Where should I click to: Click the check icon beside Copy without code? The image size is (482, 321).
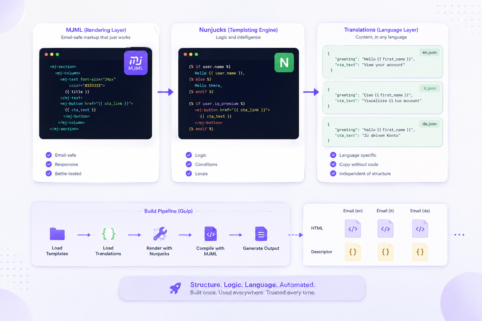[x=333, y=164]
